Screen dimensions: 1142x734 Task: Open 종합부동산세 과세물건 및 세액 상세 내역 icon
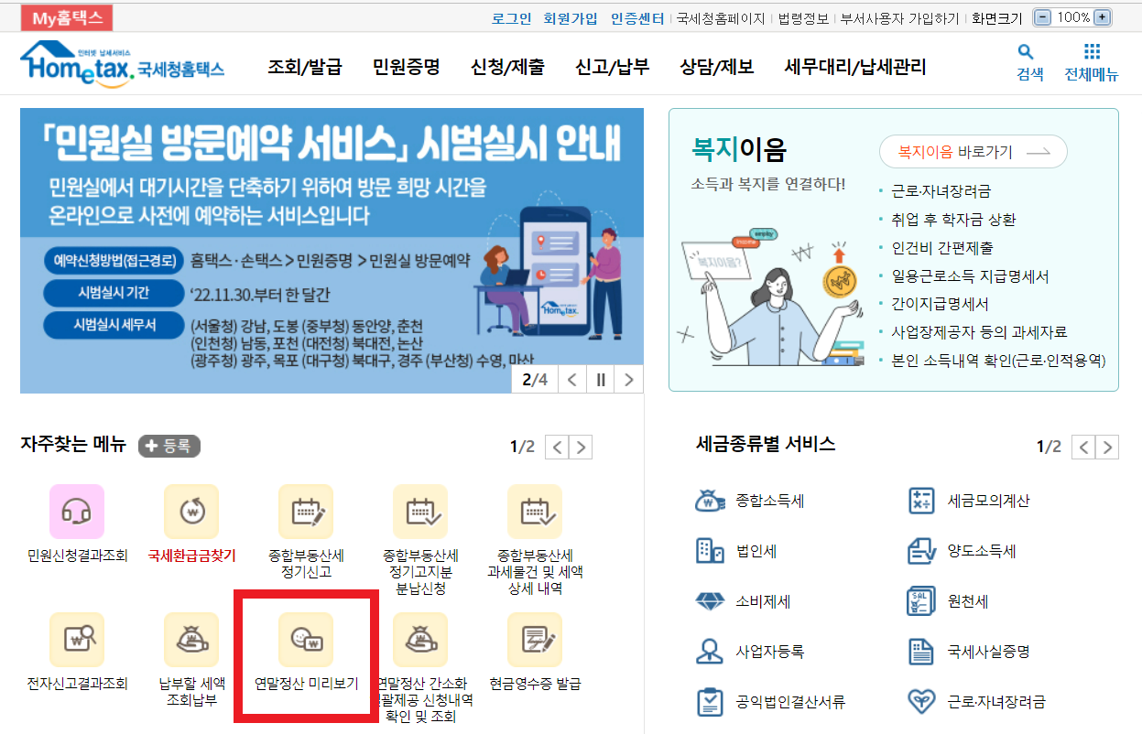(535, 512)
